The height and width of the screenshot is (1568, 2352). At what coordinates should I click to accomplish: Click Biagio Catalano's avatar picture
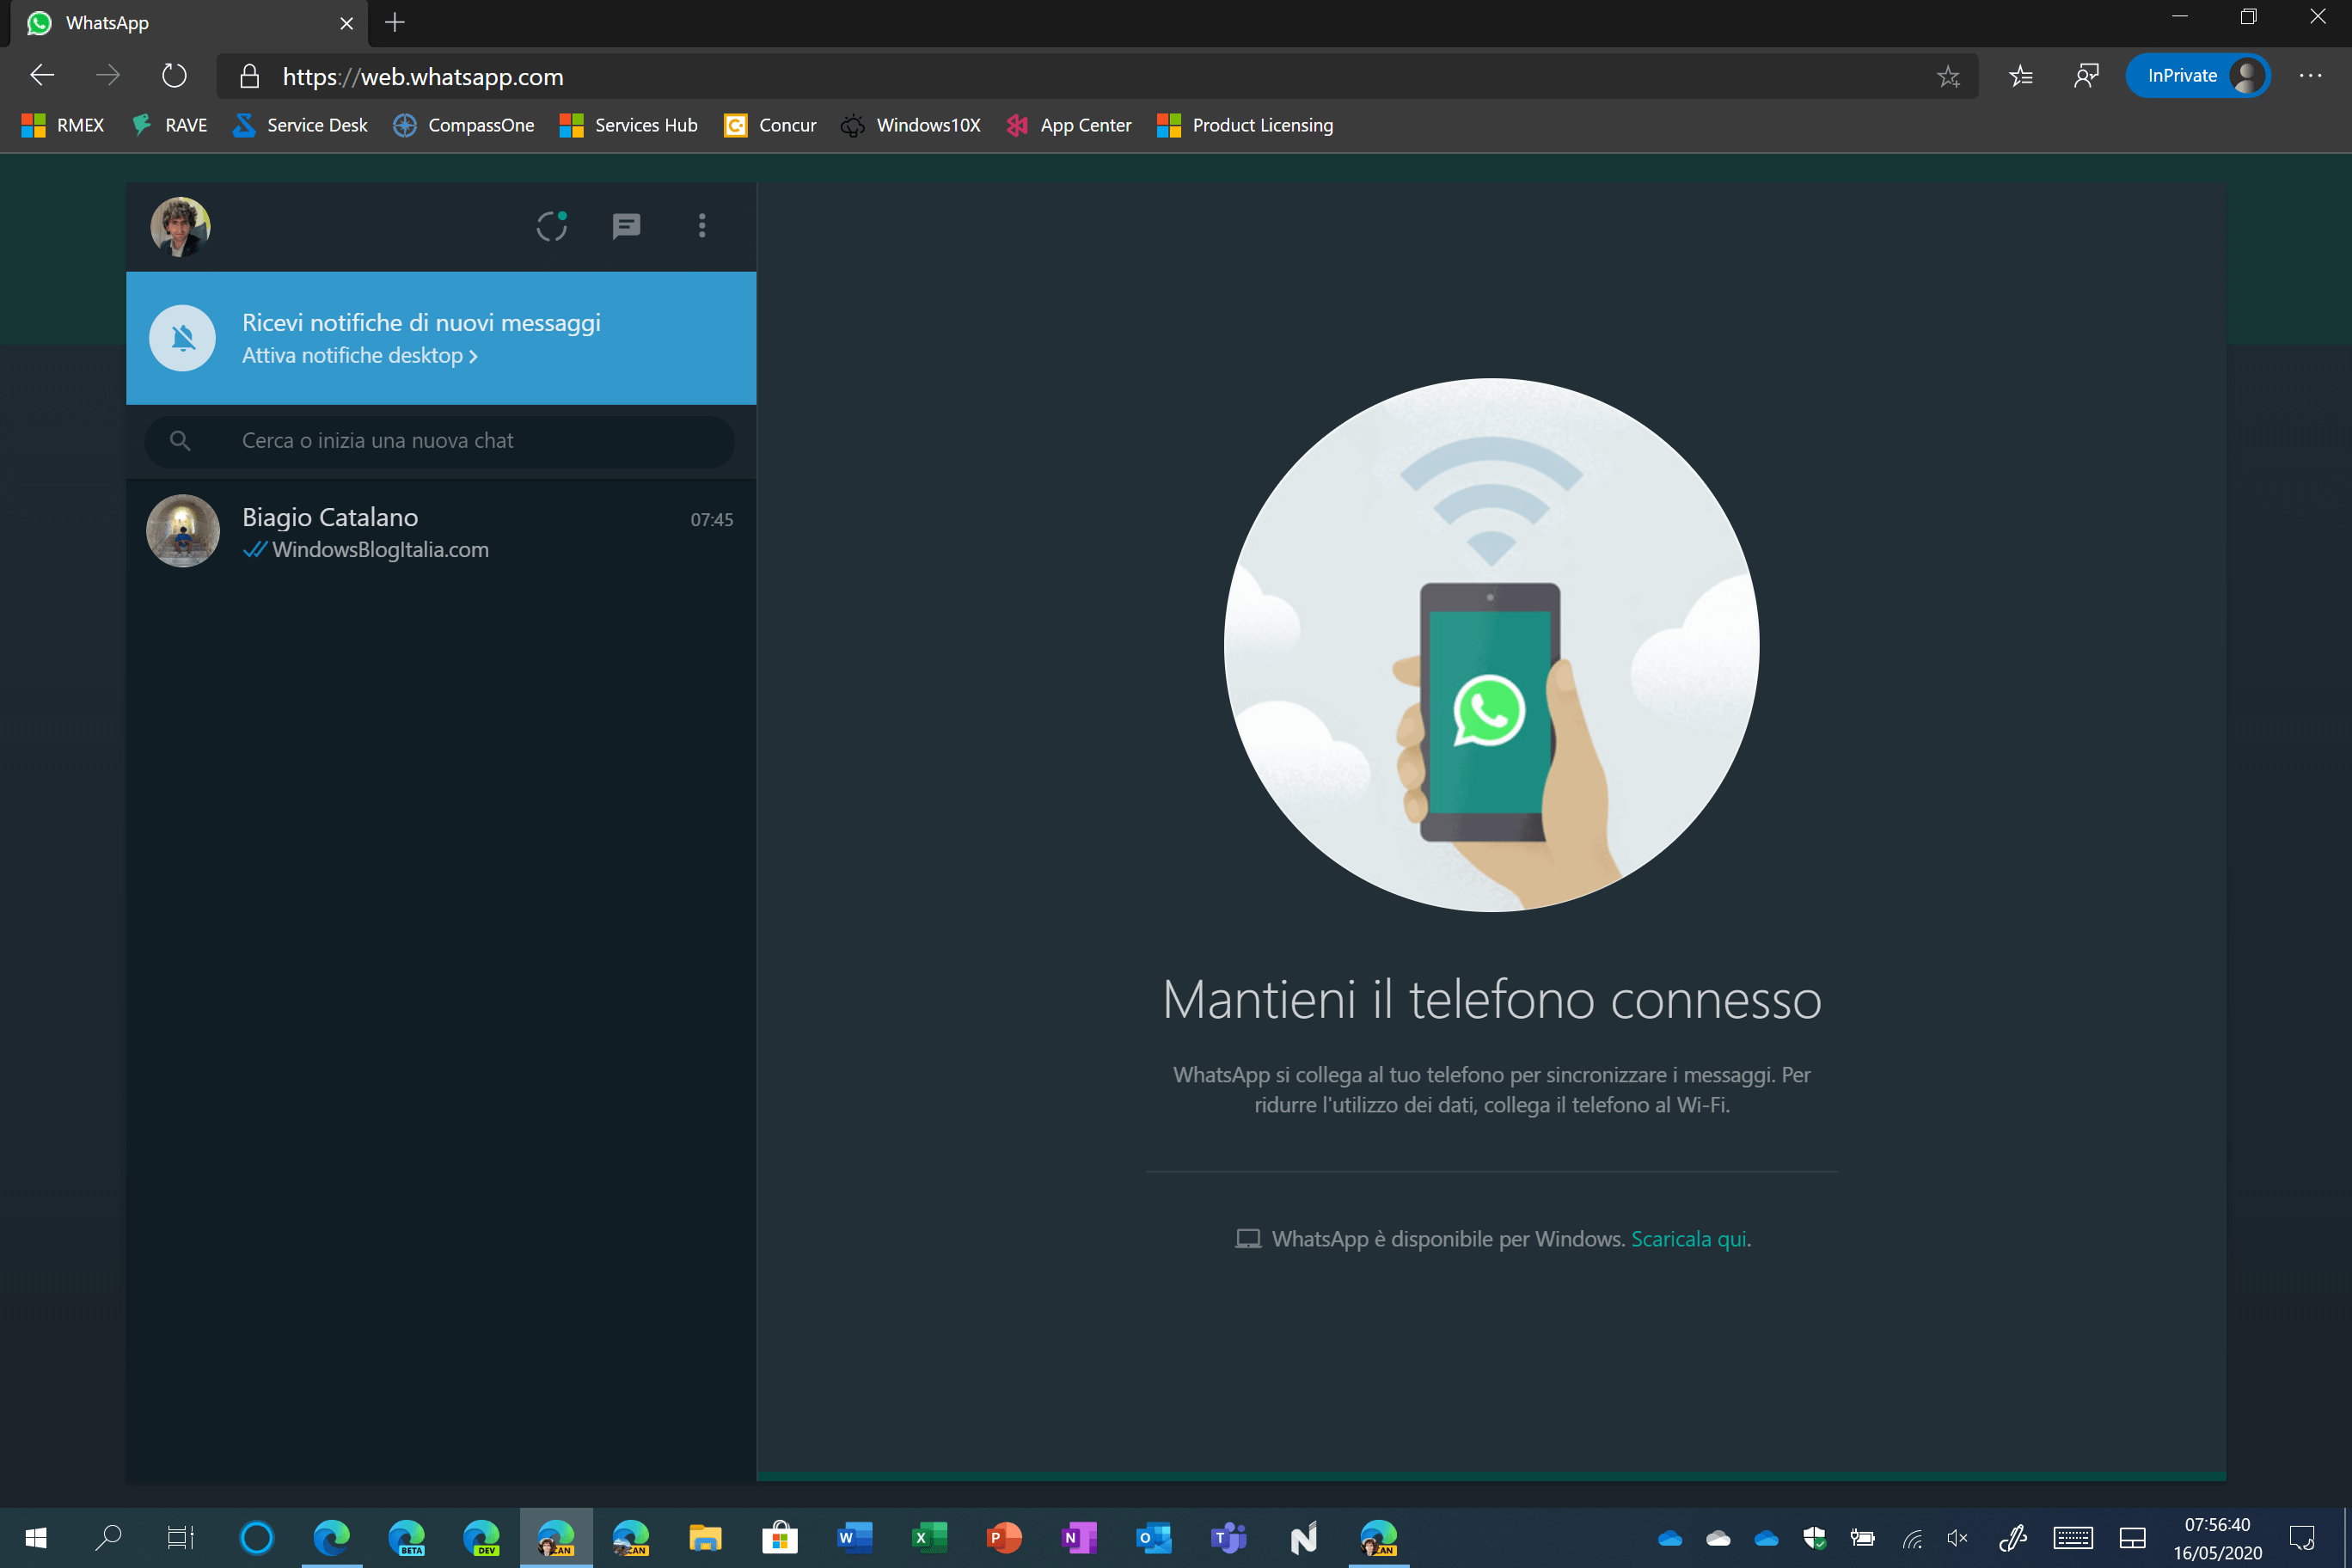[x=183, y=531]
